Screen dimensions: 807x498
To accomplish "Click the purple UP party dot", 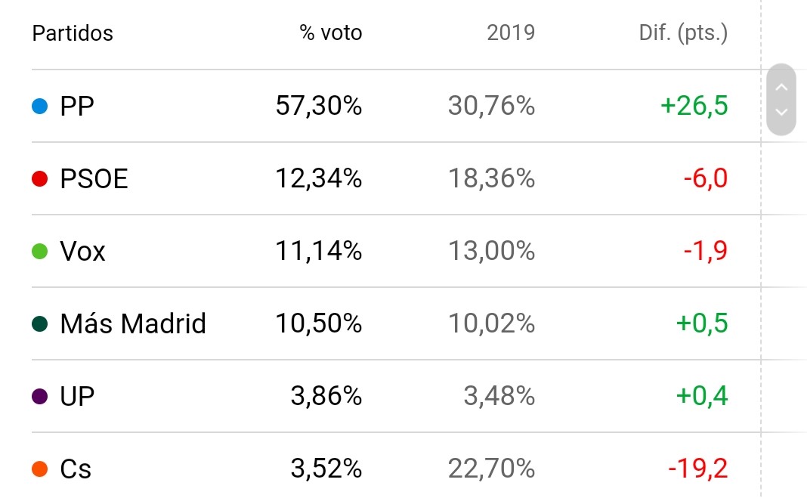I will pos(40,397).
